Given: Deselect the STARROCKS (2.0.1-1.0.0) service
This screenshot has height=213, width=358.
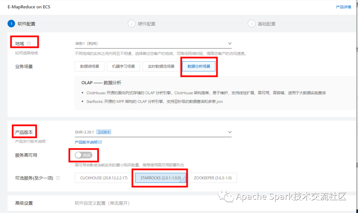Looking at the screenshot, I should click(161, 178).
